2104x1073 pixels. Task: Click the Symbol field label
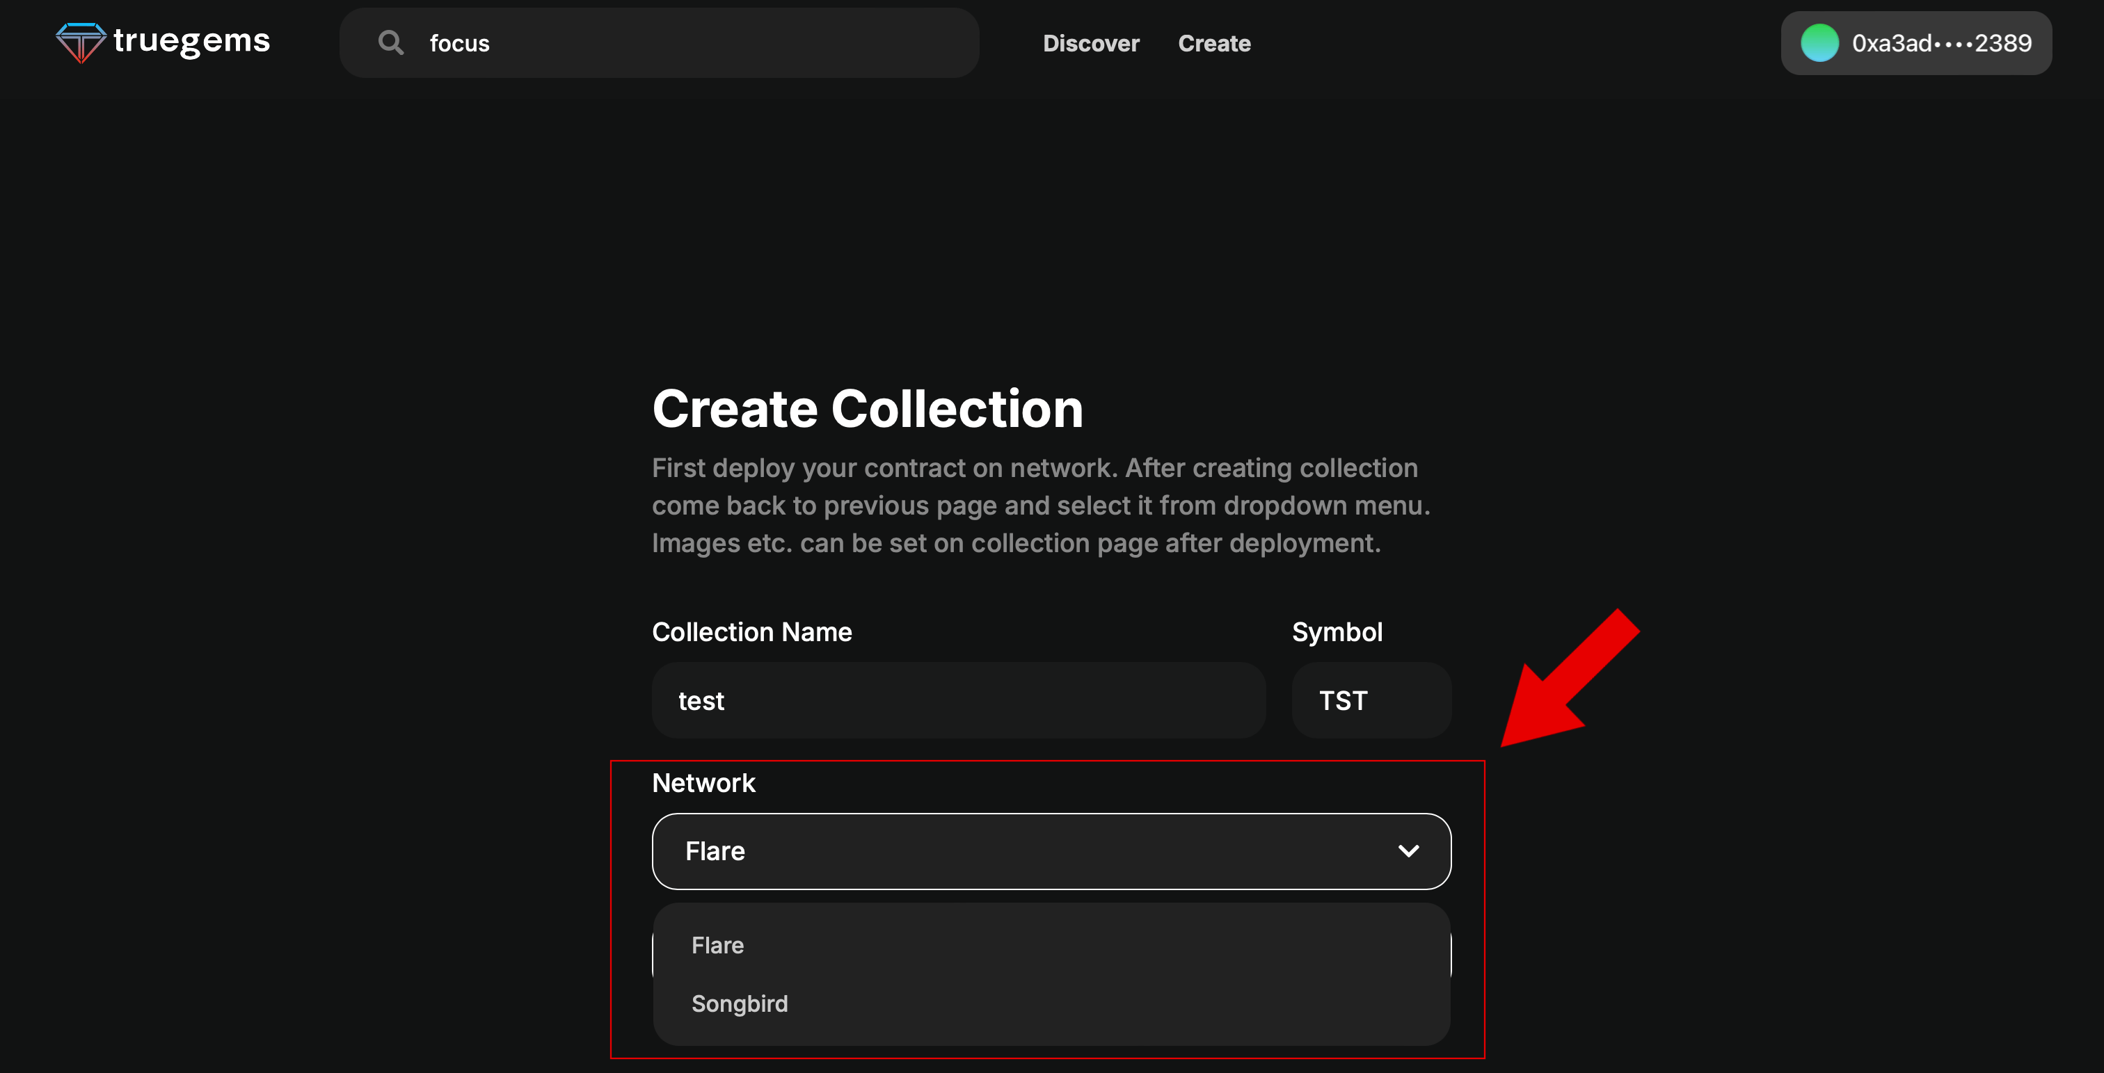point(1337,632)
